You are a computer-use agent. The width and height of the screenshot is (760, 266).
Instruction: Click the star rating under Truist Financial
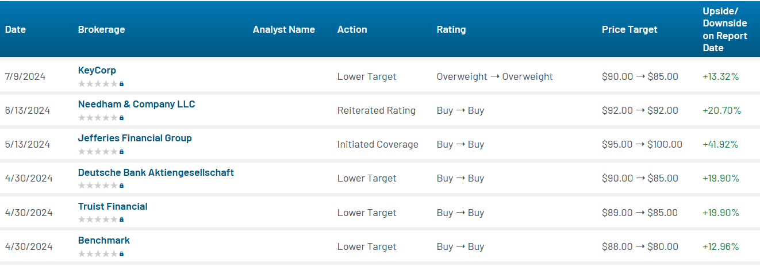(98, 219)
